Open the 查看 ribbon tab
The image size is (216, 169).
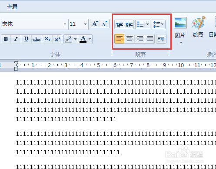12,7
